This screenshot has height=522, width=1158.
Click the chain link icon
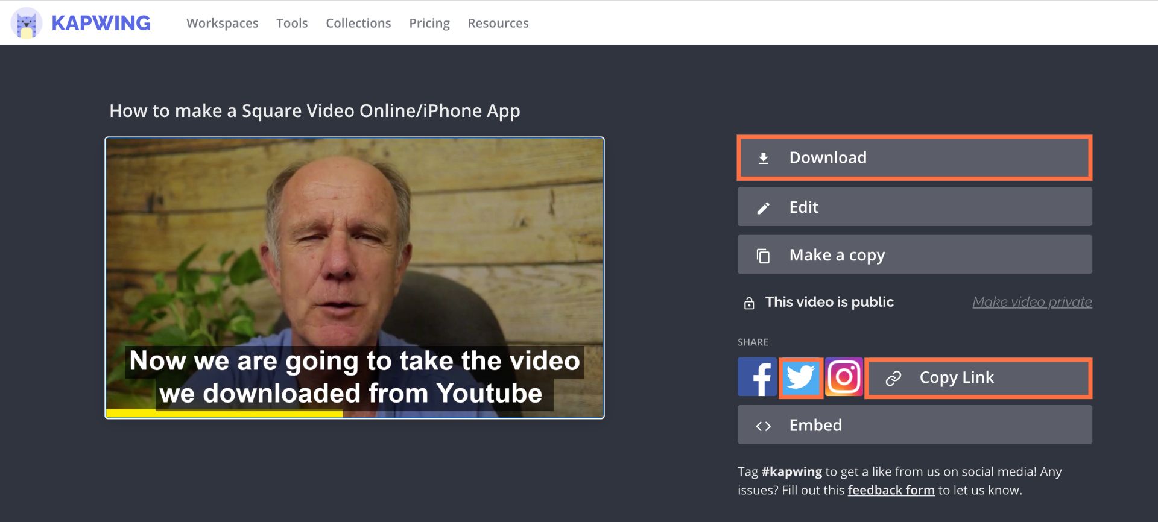click(x=893, y=378)
